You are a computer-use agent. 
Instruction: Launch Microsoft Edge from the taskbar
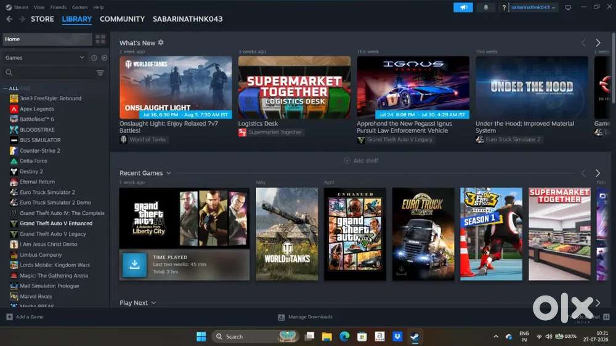click(344, 337)
